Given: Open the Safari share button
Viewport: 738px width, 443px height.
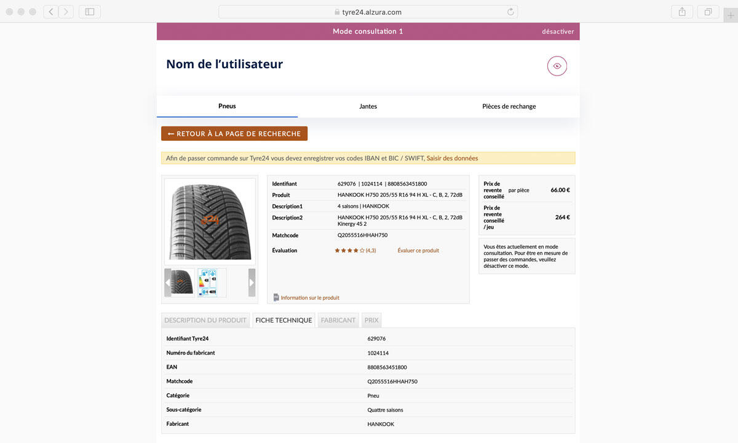Looking at the screenshot, I should 682,12.
